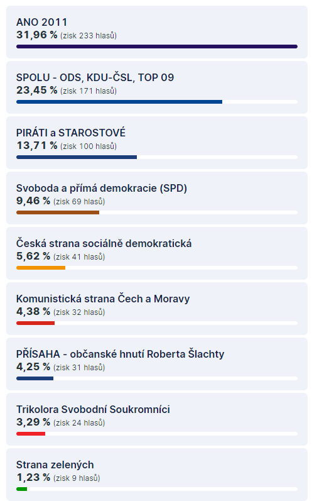This screenshot has height=501, width=312.
Task: Select Česká strana sociálně demokratická title
Action: [x=104, y=243]
